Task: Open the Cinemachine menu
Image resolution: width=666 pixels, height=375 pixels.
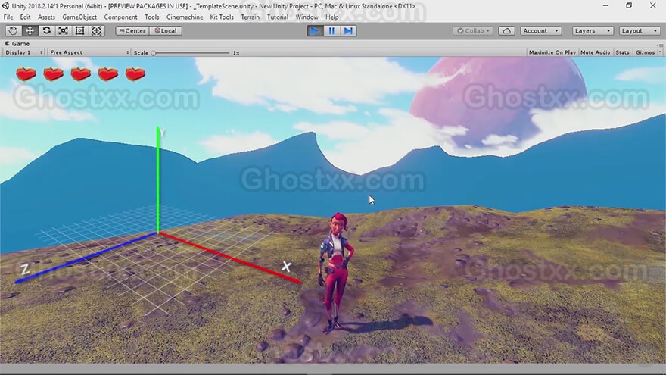Action: click(x=185, y=17)
